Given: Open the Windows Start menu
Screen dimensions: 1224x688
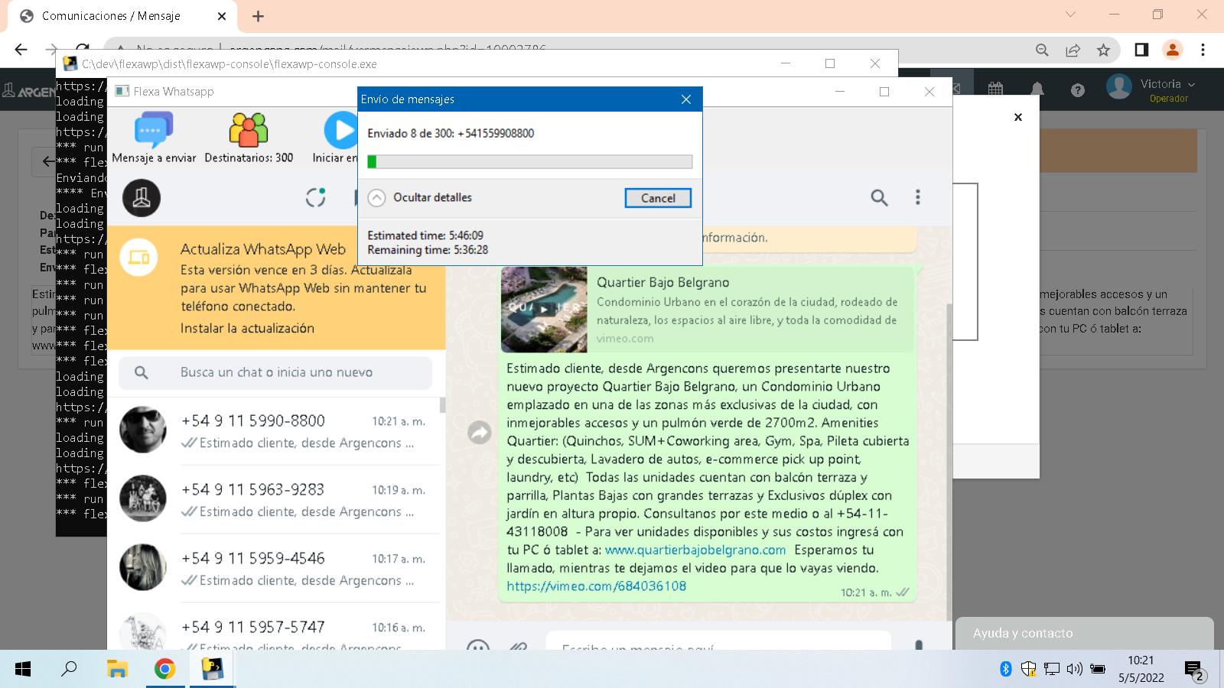Looking at the screenshot, I should click(23, 670).
